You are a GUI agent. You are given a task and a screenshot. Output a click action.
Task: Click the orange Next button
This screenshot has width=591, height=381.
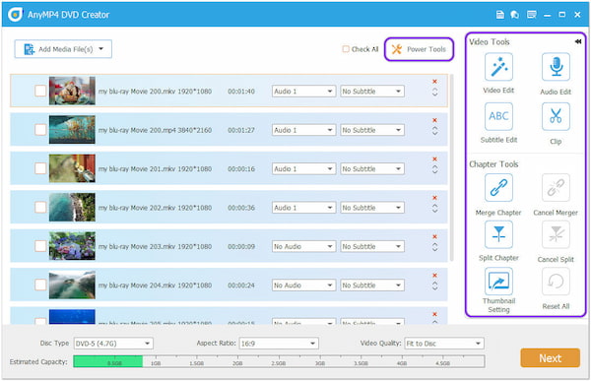click(x=550, y=358)
